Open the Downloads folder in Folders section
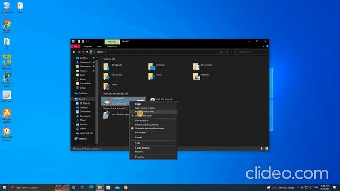 [x=113, y=76]
